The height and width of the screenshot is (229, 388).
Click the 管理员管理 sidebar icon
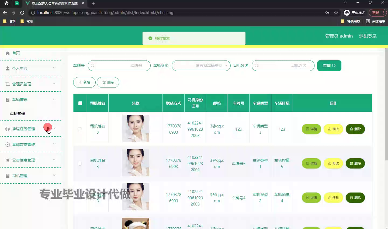[x=8, y=84]
